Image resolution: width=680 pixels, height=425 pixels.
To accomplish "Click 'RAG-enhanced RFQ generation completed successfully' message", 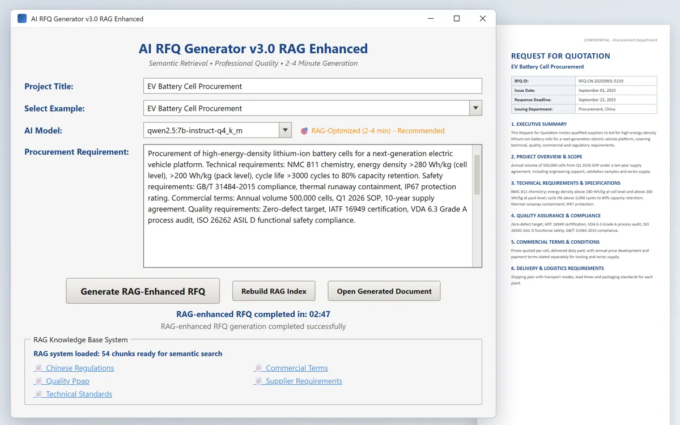I will [253, 326].
